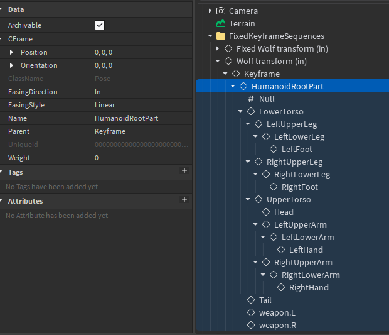Screen dimensions: 389x335
Task: Click the HumanoidRootPart pose icon
Action: click(x=243, y=86)
